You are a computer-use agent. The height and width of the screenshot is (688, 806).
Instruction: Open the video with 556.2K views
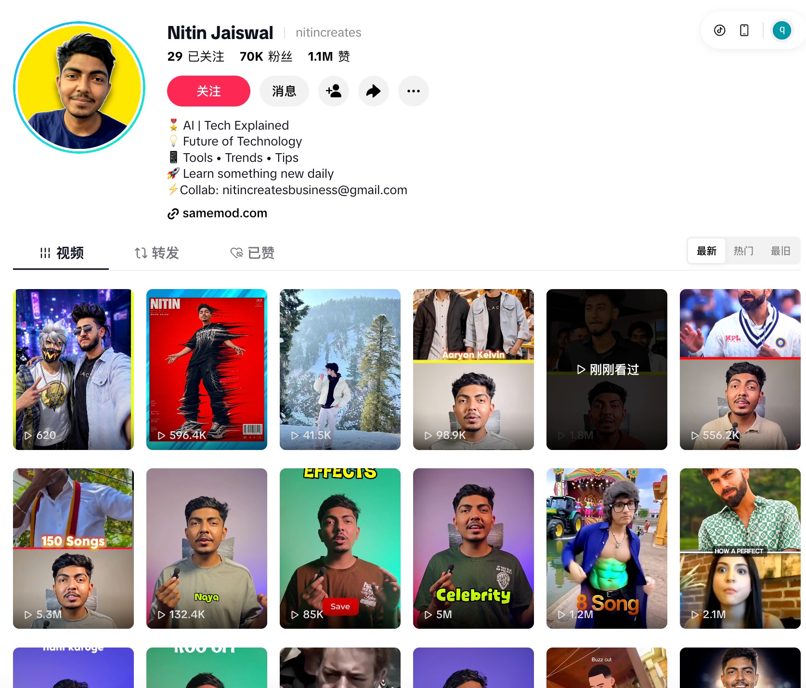point(740,370)
